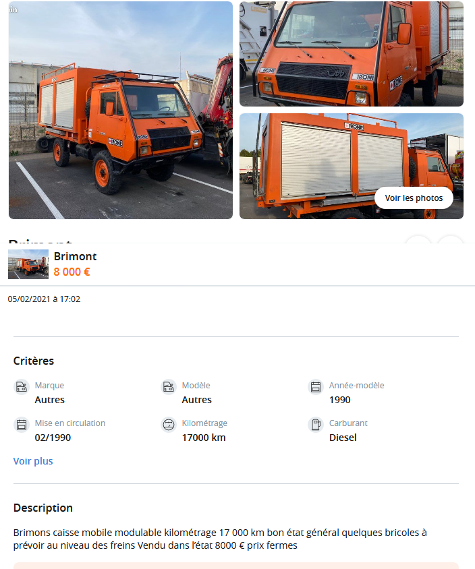Screen dimensions: 475x569
Task: Click the Mise en circulation calendar icon
Action: pos(22,425)
